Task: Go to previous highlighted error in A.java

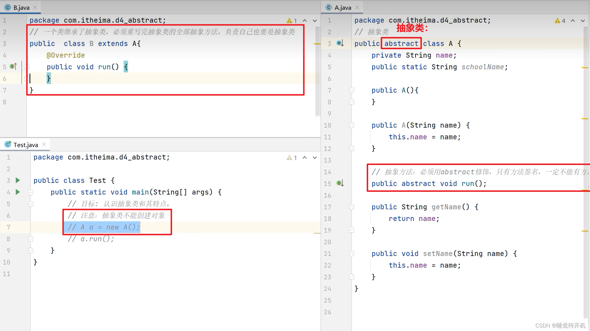Action: pos(573,20)
